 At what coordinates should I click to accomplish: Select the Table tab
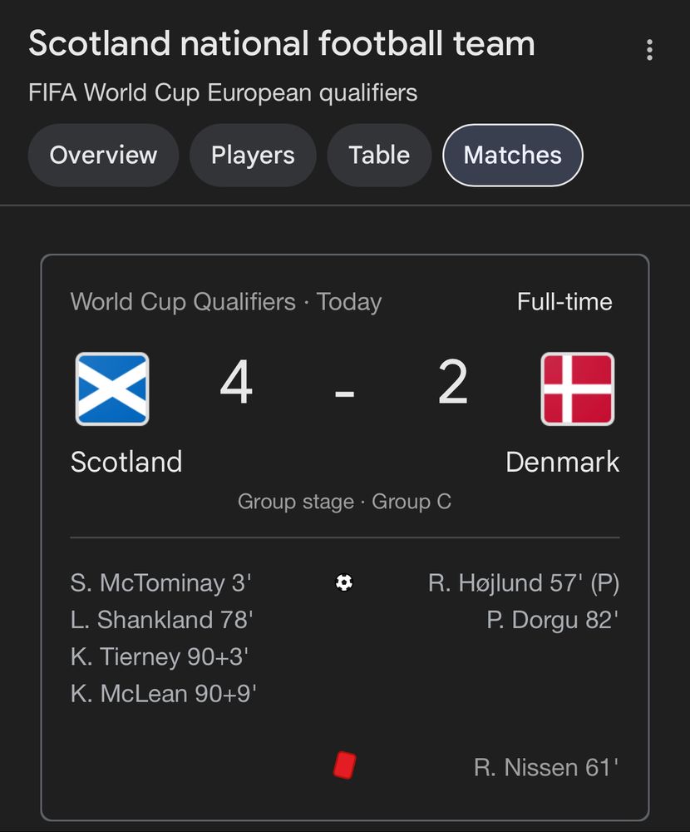click(379, 155)
